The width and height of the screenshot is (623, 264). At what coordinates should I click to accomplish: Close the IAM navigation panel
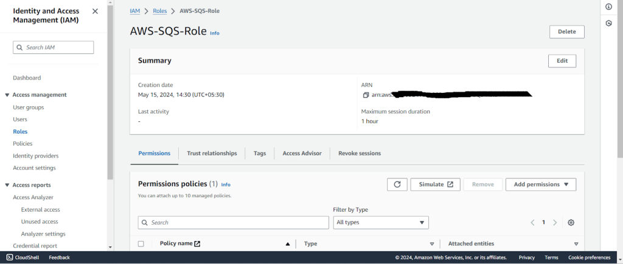click(x=95, y=11)
